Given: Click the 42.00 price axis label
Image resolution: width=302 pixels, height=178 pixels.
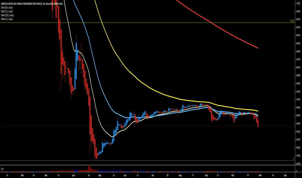Looking at the screenshot, I should click(x=298, y=60).
